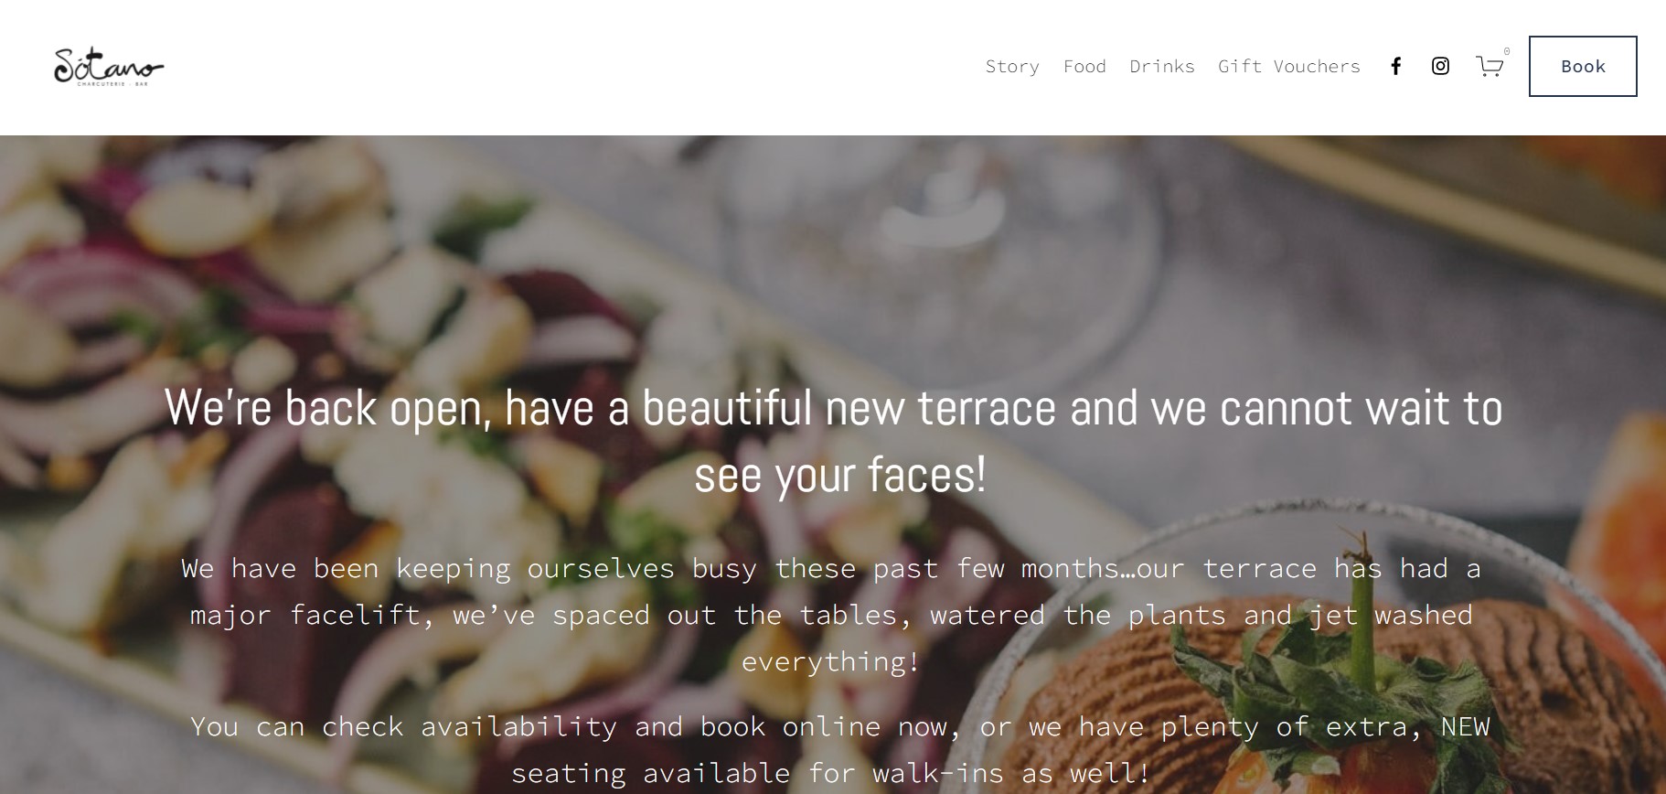Click the 'book online now' paragraph
Screen dimensions: 1666x794
pos(840,749)
